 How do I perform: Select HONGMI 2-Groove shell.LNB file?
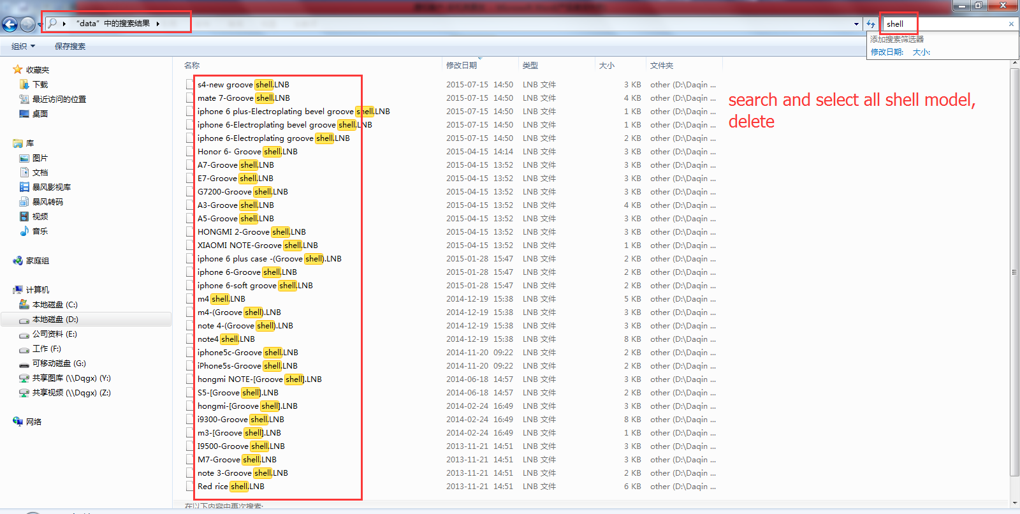[252, 231]
